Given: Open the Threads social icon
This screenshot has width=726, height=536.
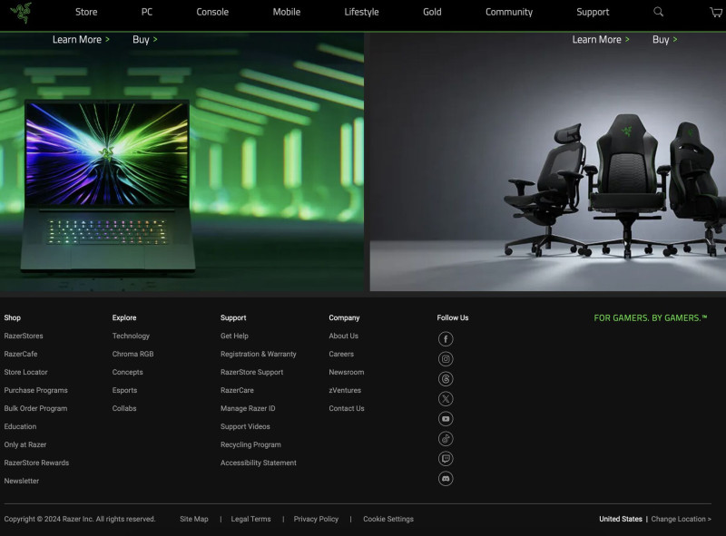Looking at the screenshot, I should point(446,378).
